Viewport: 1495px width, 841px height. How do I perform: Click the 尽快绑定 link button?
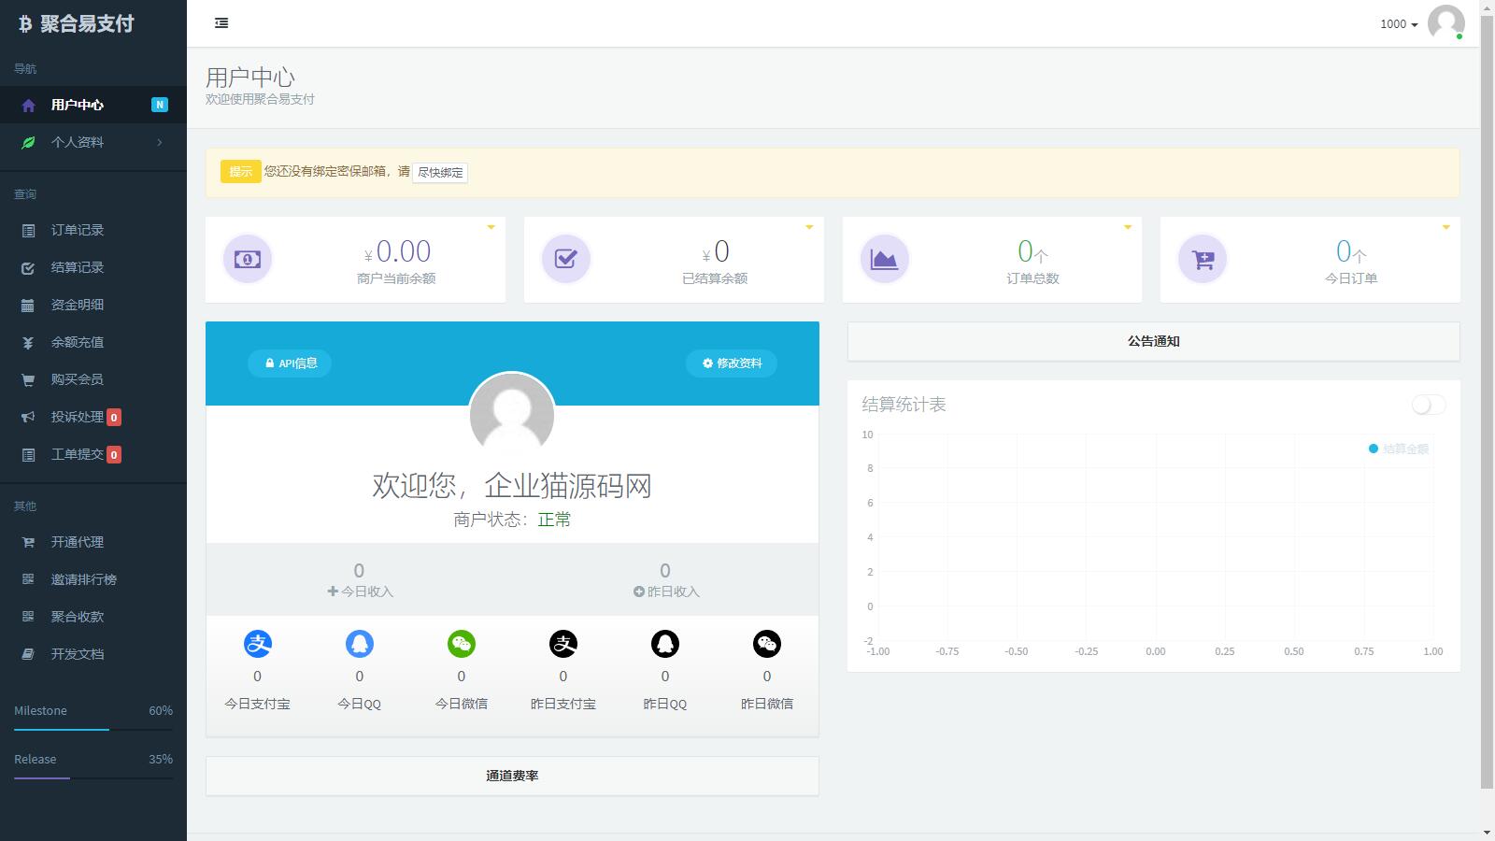click(x=440, y=173)
